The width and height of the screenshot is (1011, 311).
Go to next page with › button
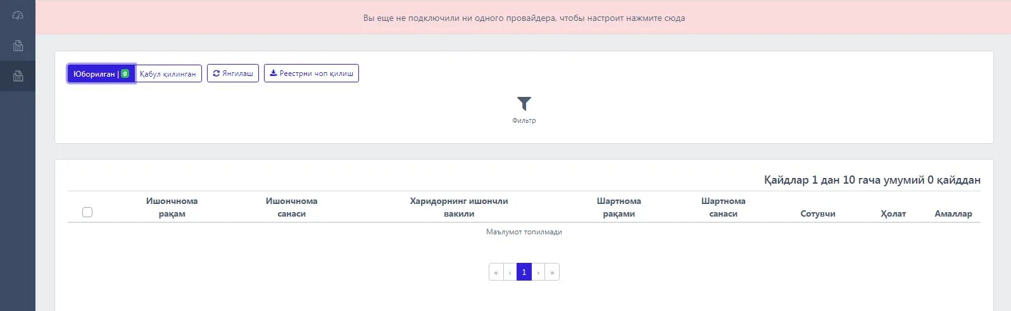tap(538, 272)
